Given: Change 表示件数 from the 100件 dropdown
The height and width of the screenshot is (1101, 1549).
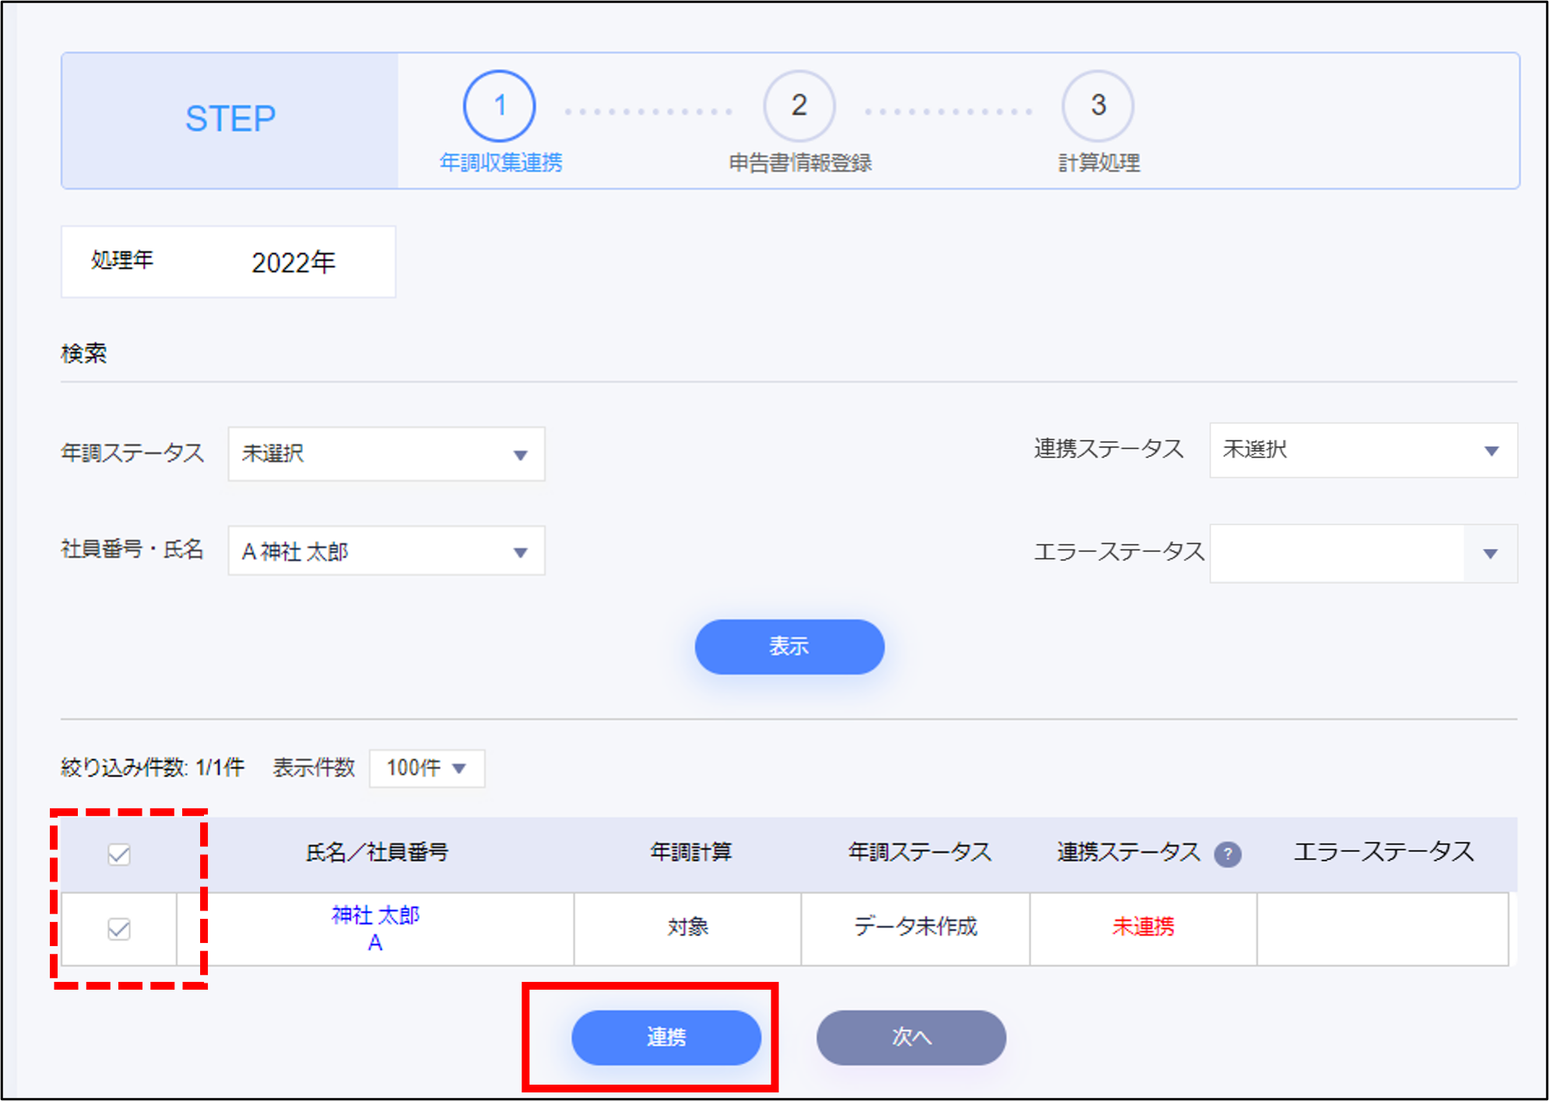Looking at the screenshot, I should 426,768.
